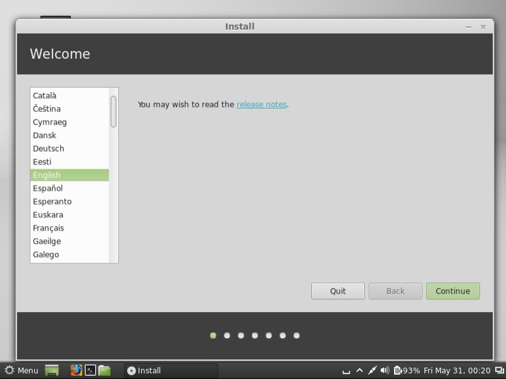Open the release notes link
Image resolution: width=506 pixels, height=379 pixels.
pos(261,104)
